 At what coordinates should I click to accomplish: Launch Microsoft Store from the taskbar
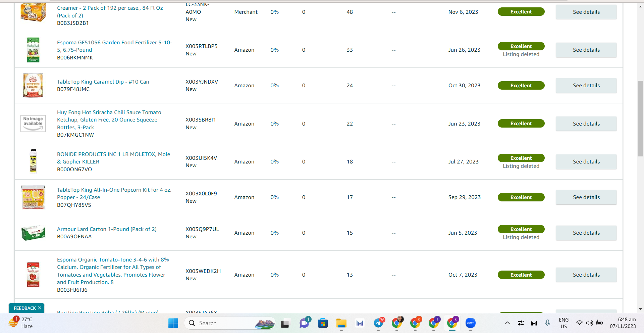point(323,323)
